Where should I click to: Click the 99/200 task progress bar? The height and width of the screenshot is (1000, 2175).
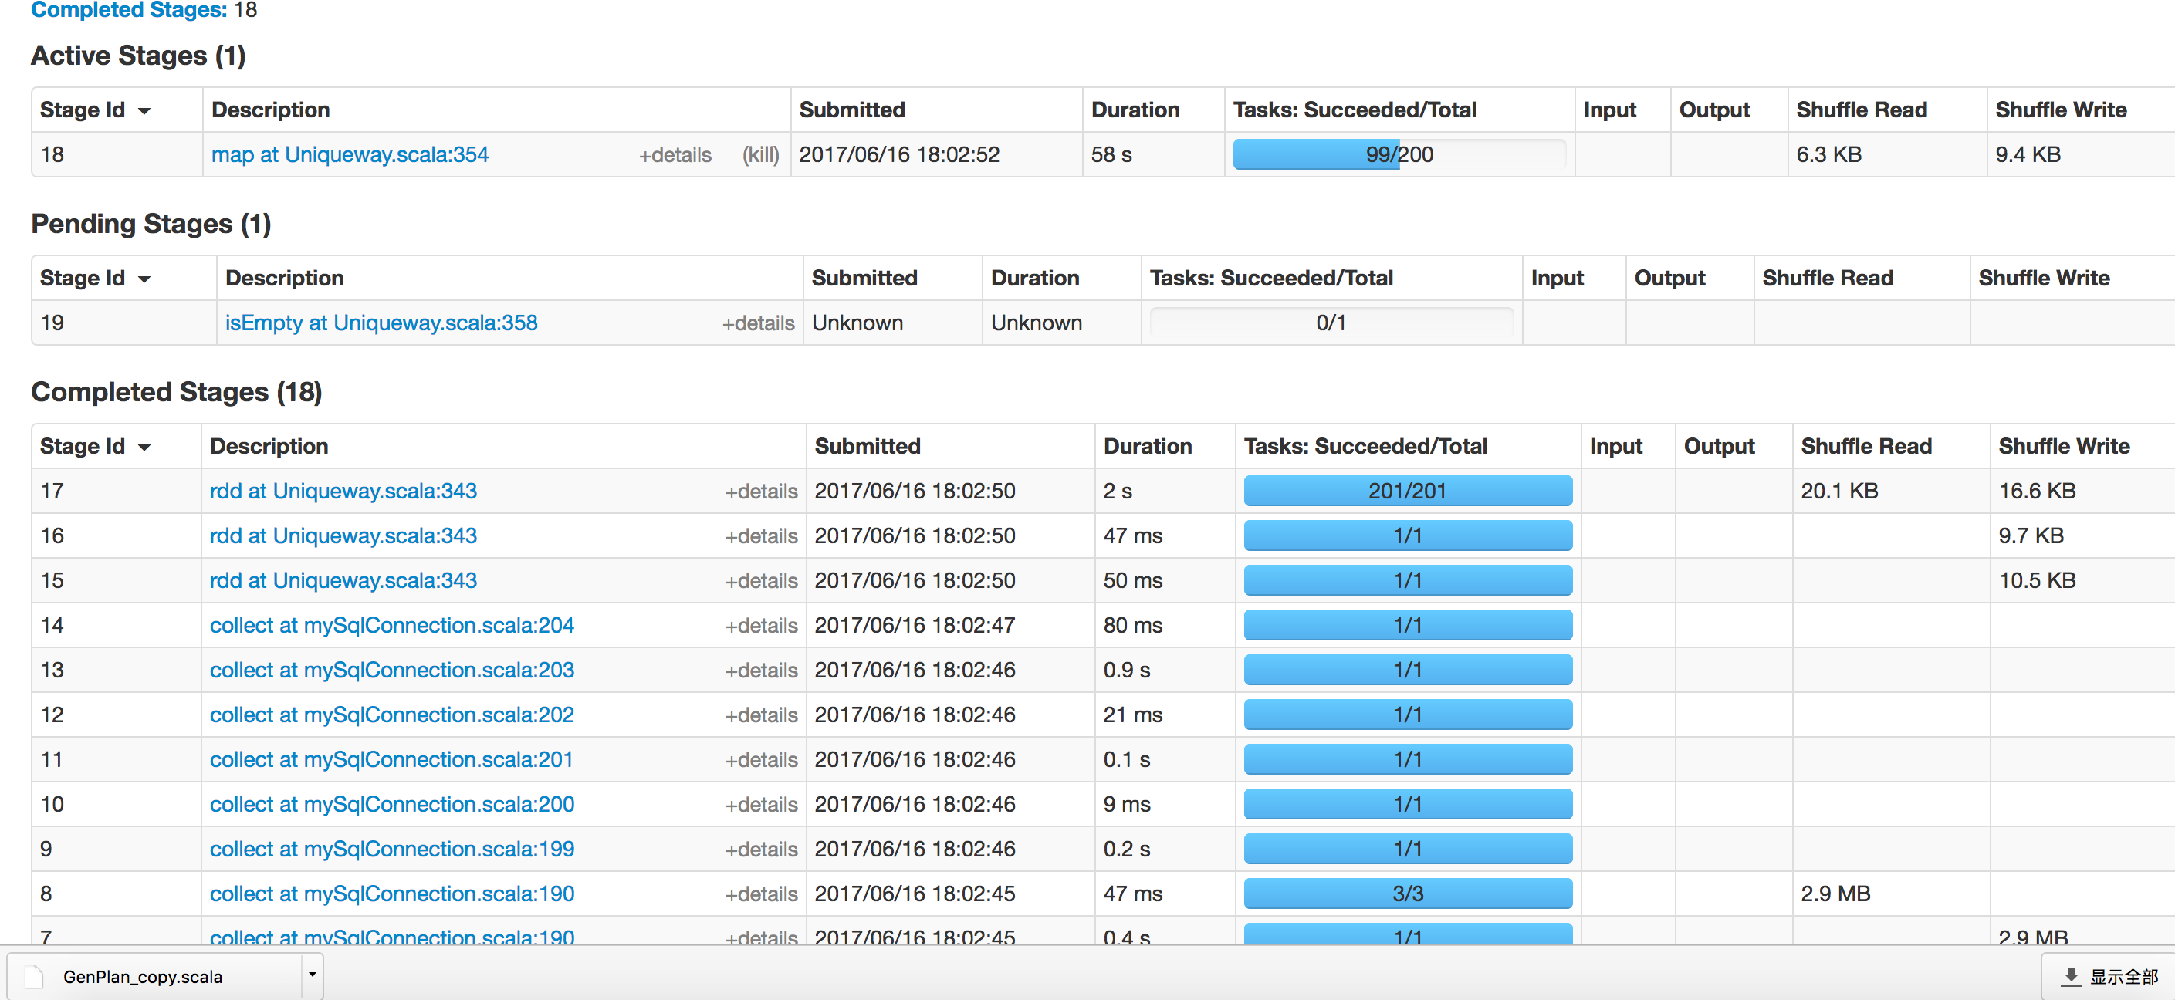[x=1399, y=154]
